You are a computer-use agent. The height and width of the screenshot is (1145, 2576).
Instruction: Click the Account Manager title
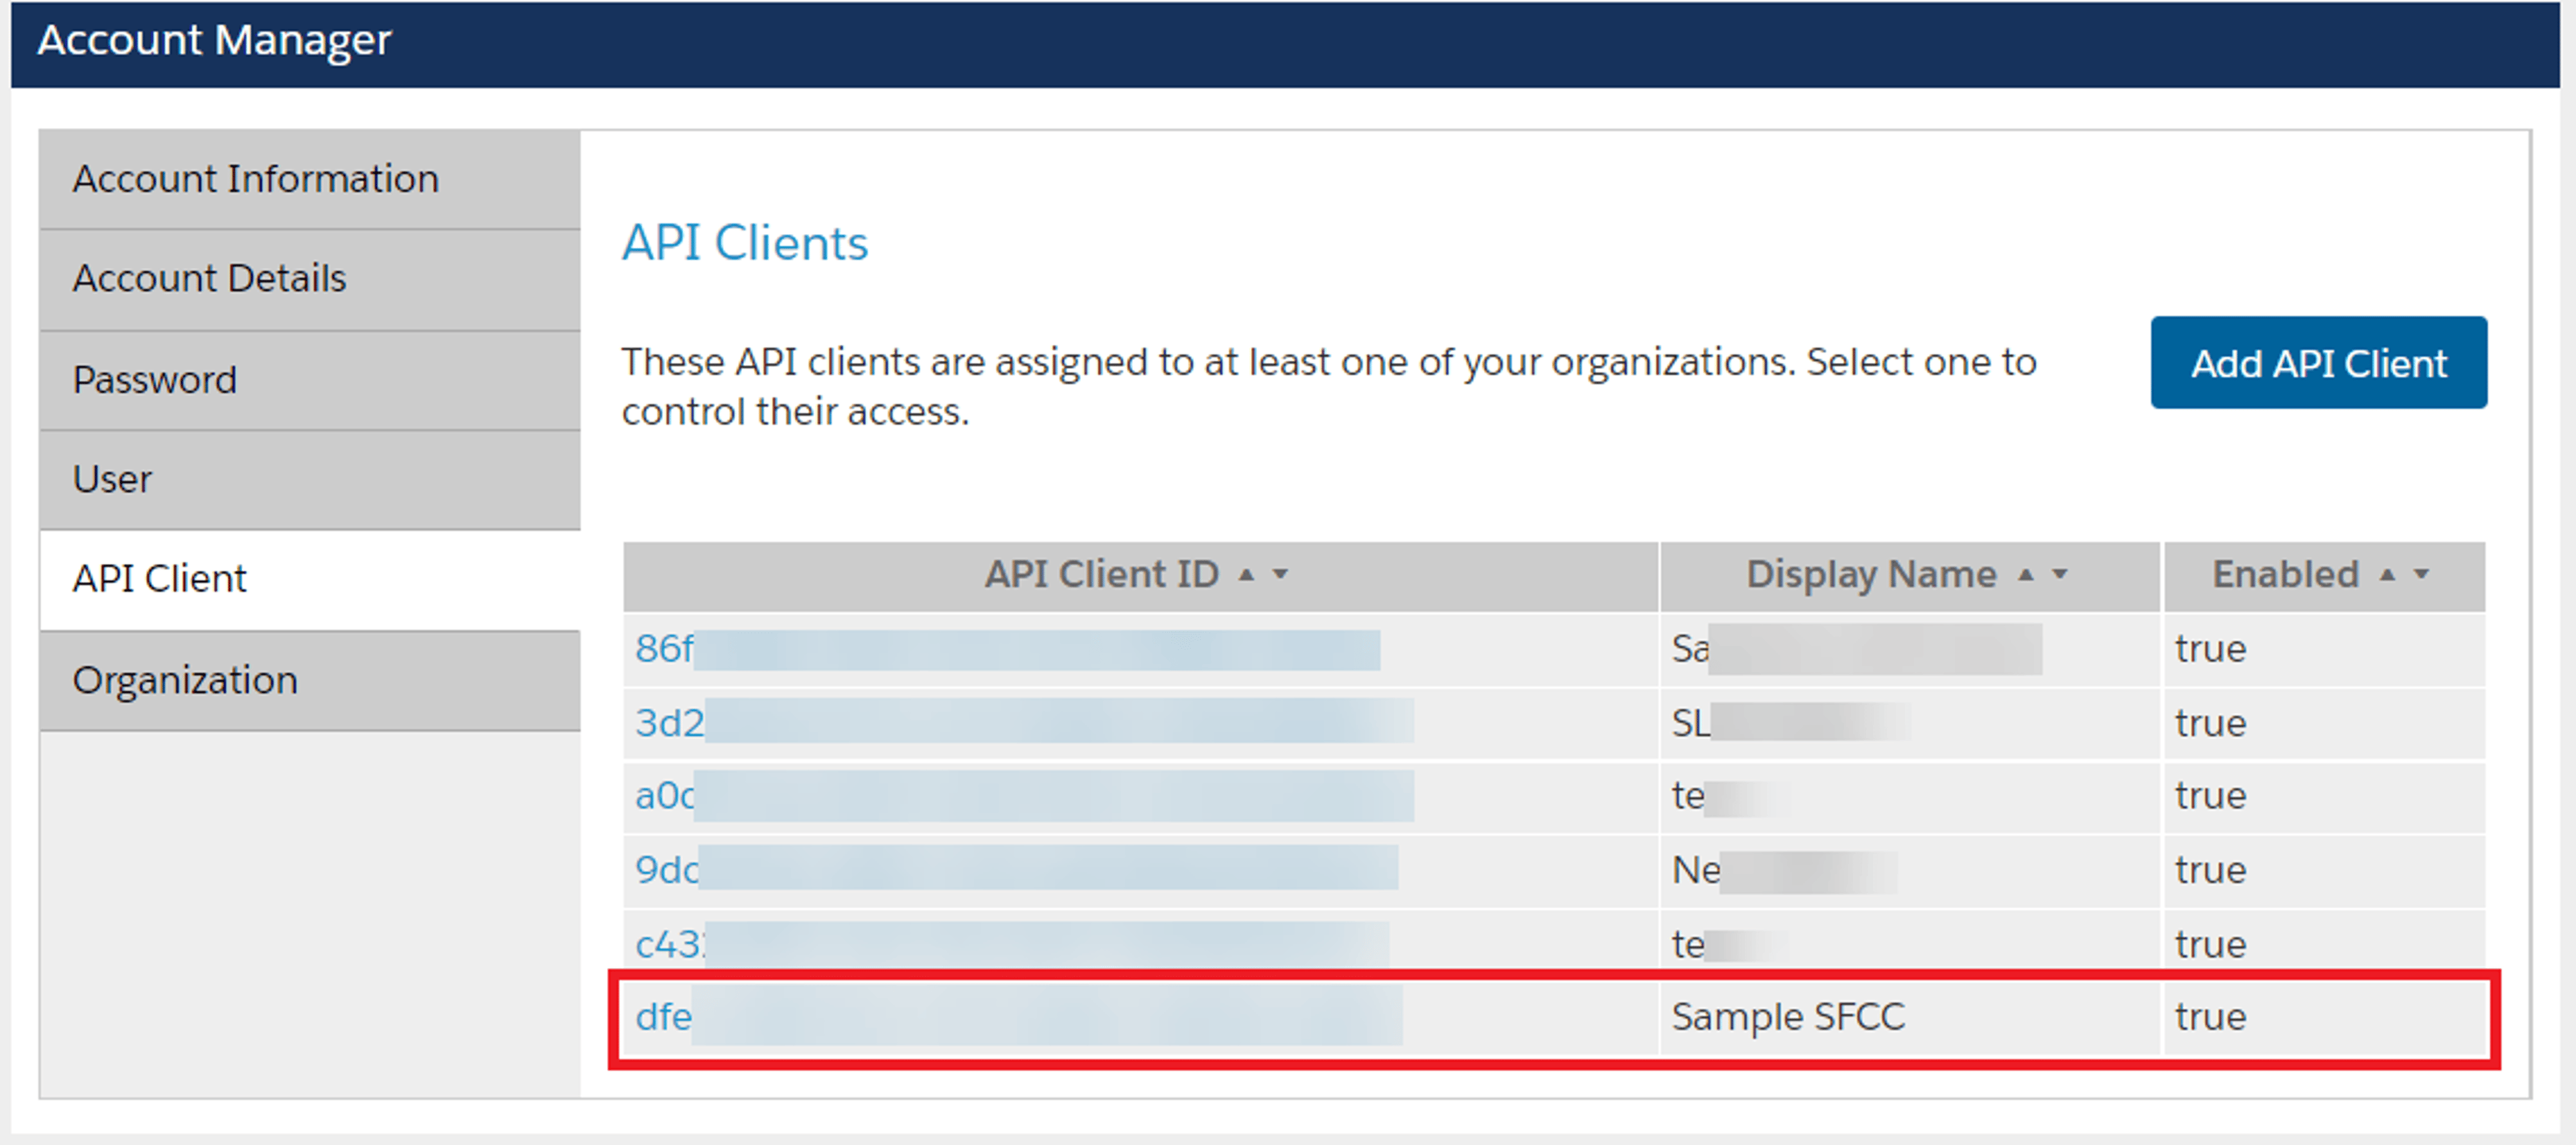pyautogui.click(x=214, y=40)
